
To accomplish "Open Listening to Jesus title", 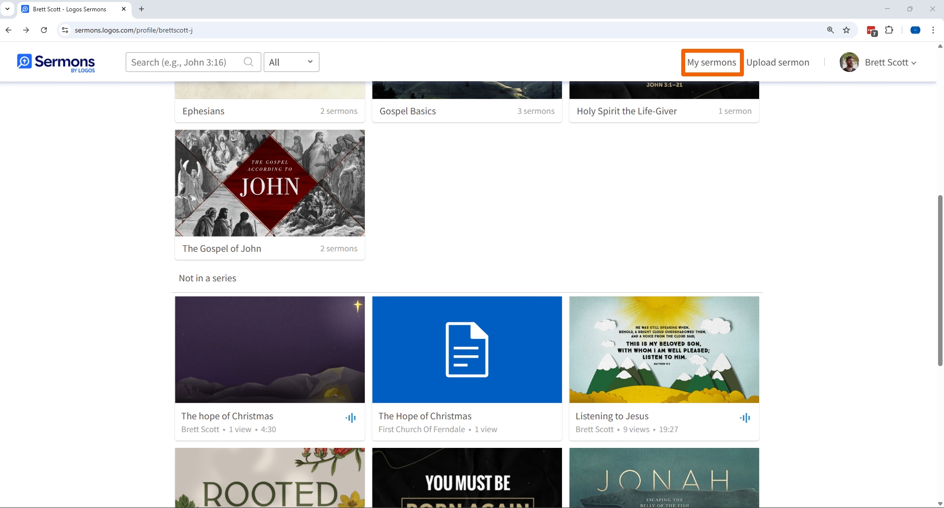I will tap(612, 416).
